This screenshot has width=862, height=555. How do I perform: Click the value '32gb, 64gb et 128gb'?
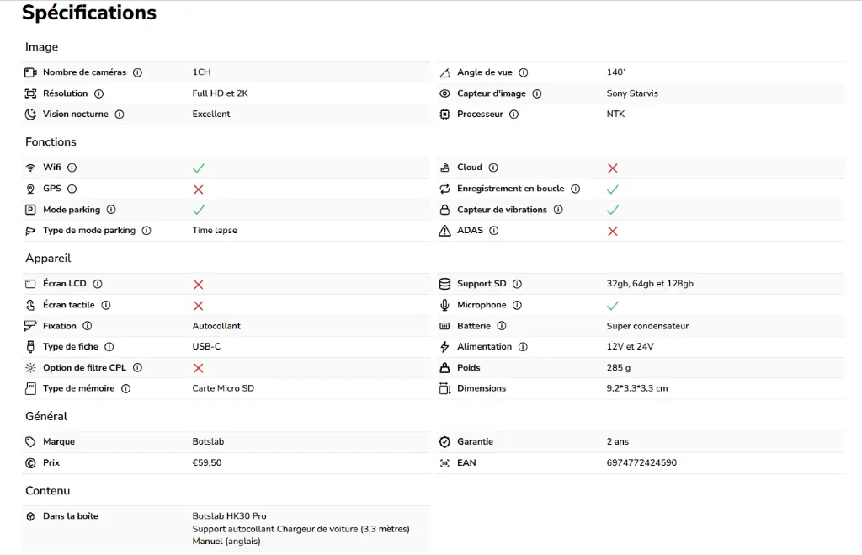[650, 284]
